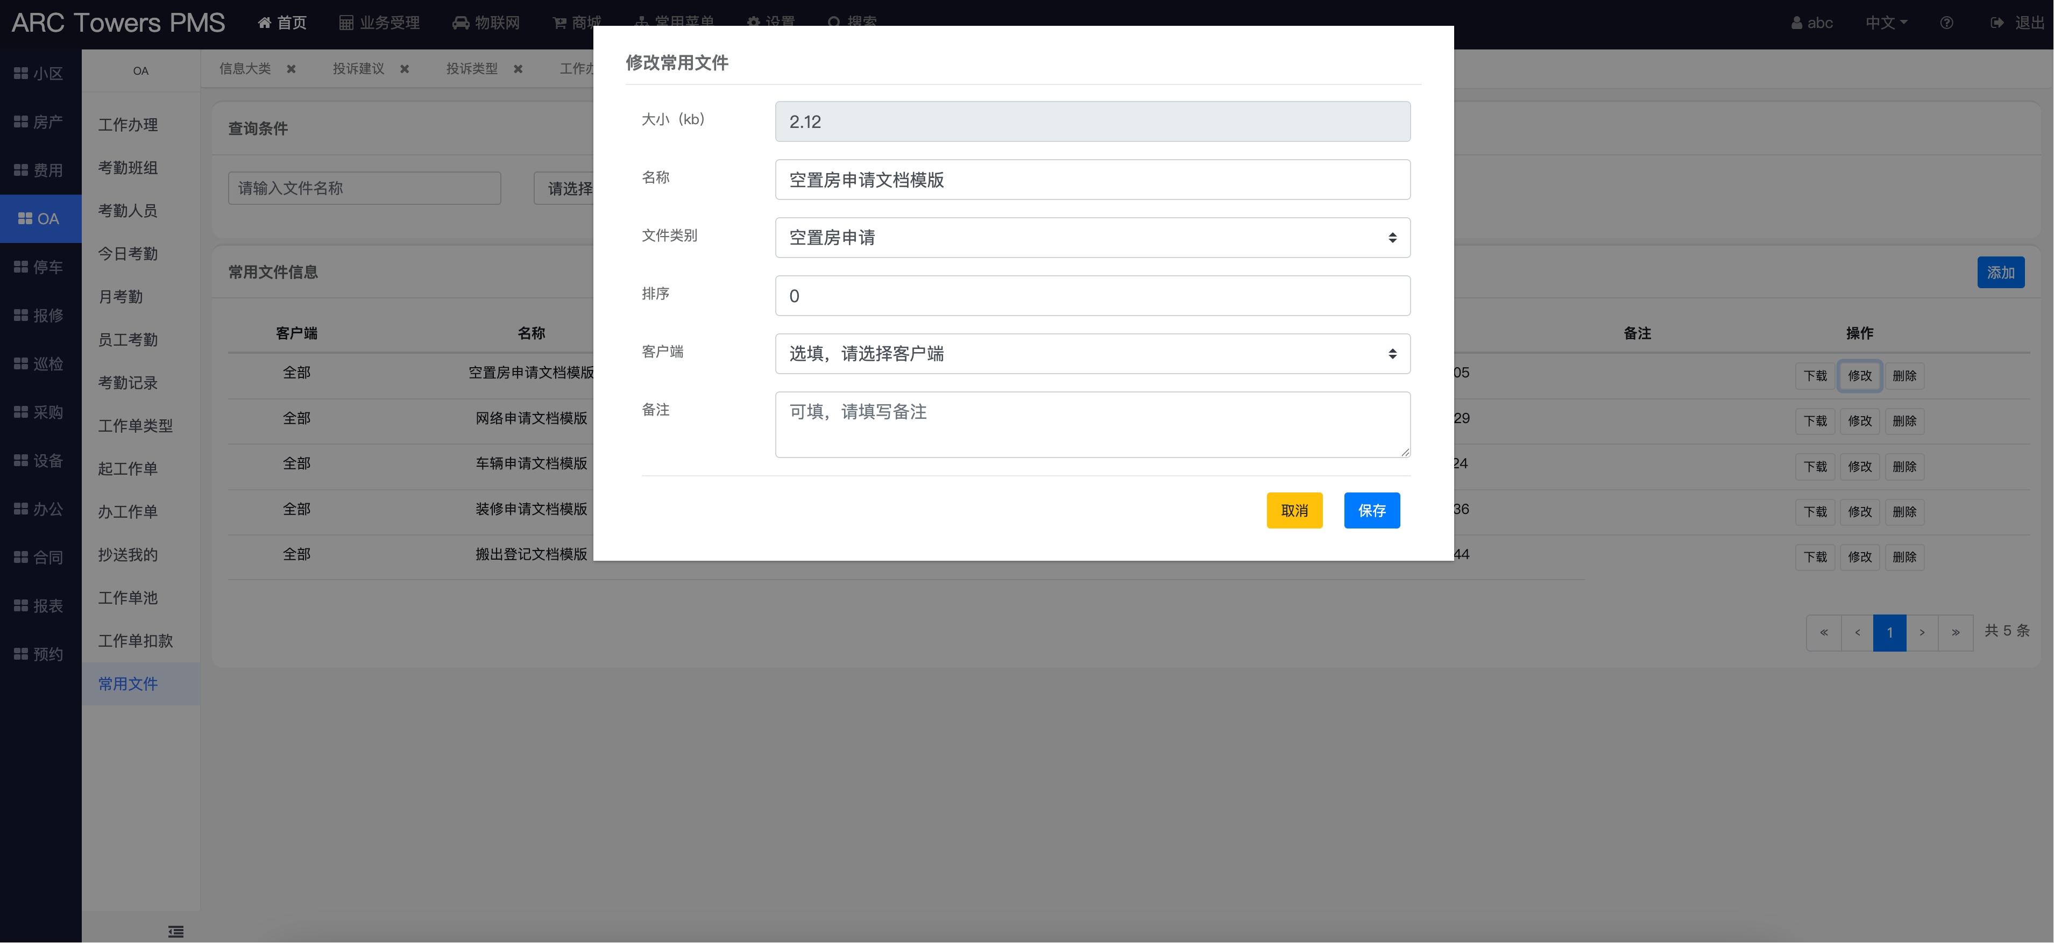This screenshot has width=2054, height=943.
Task: Click the abc user profile icon
Action: click(1796, 23)
